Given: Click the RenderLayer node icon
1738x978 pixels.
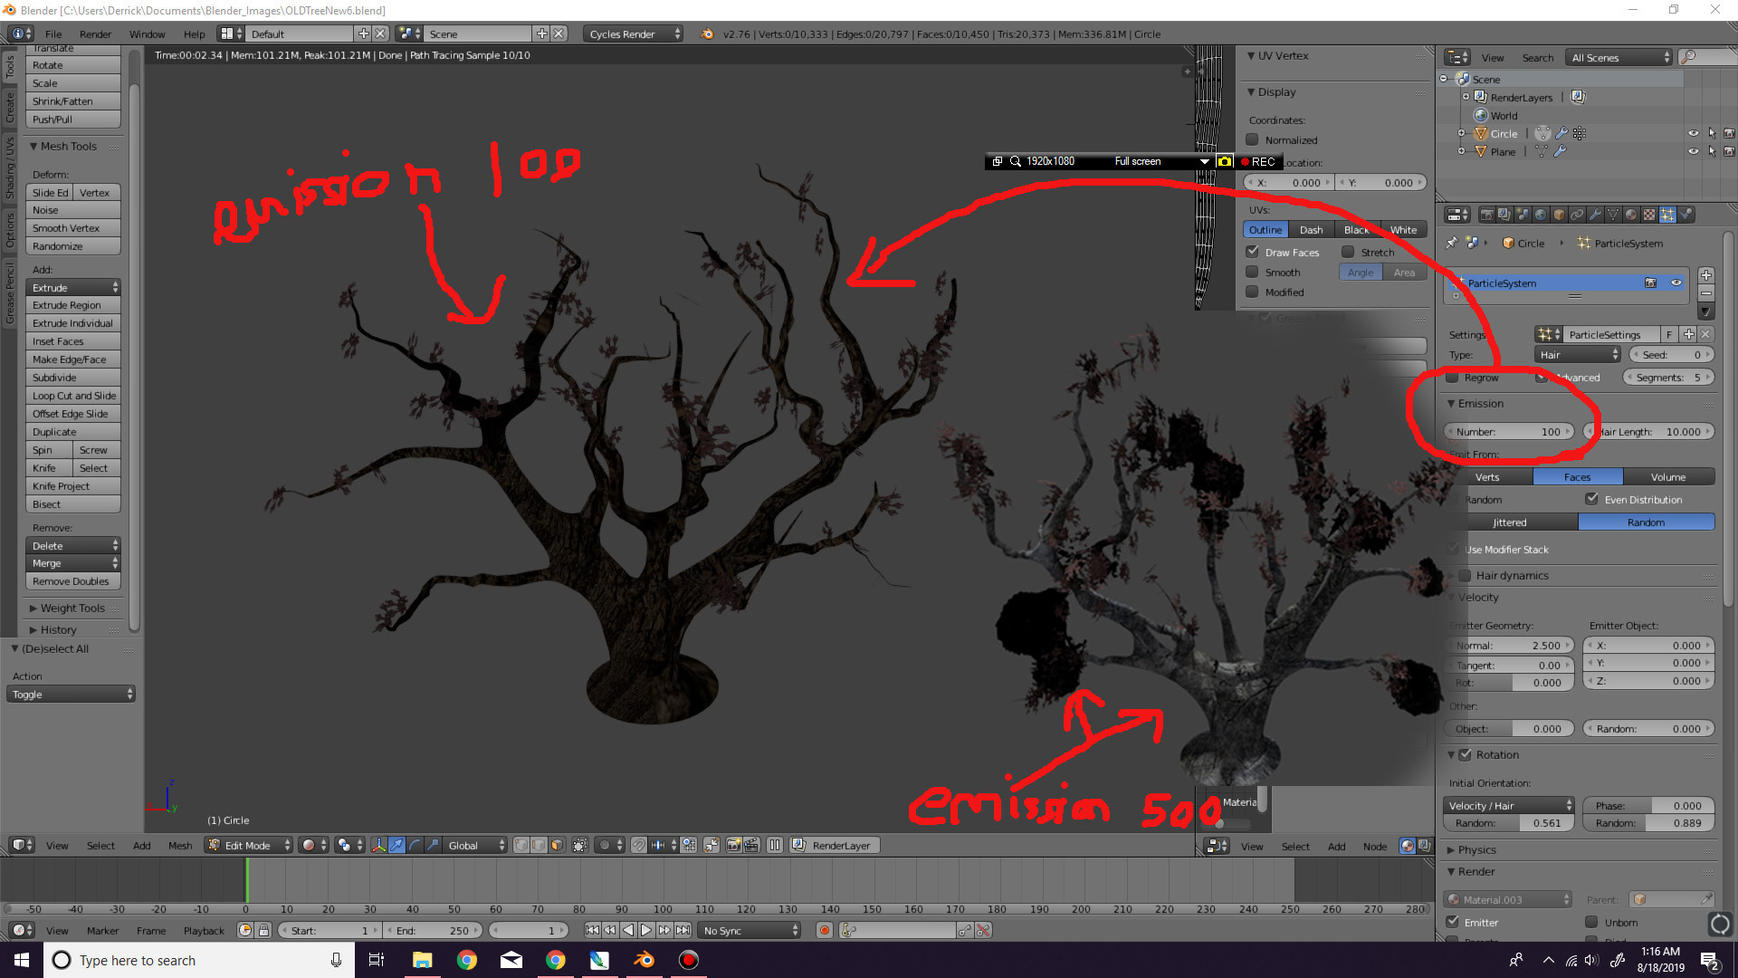Looking at the screenshot, I should pyautogui.click(x=1578, y=97).
